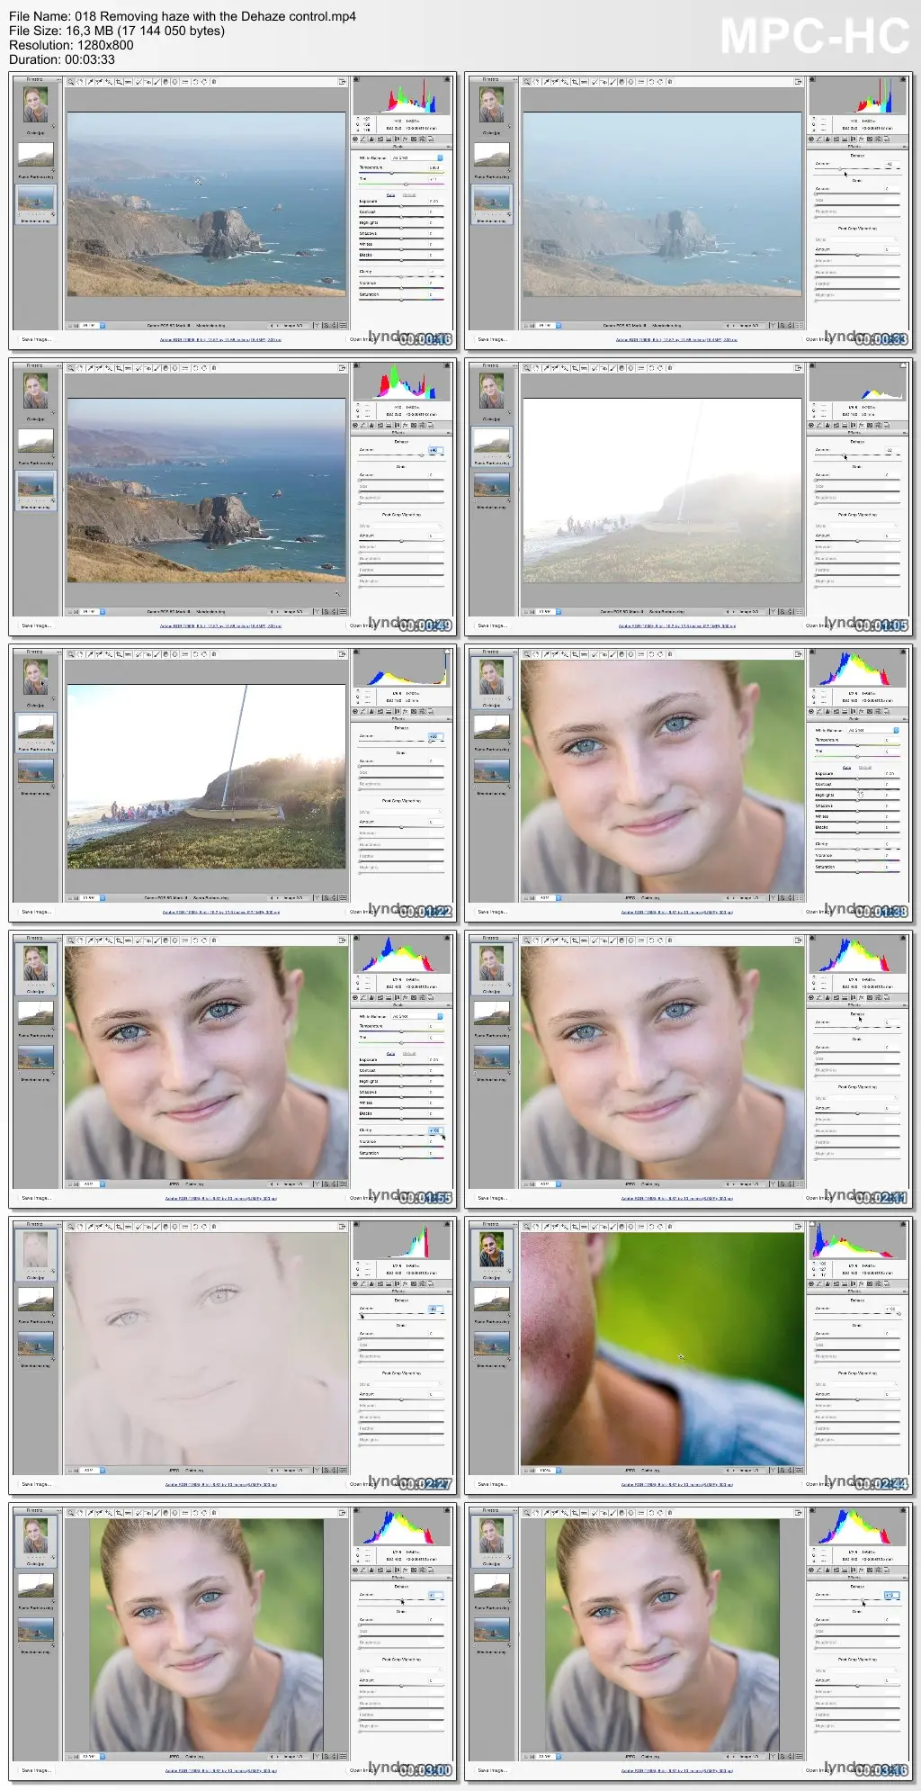Click Save Image button in the 00:02:11 frame

[x=492, y=1198]
